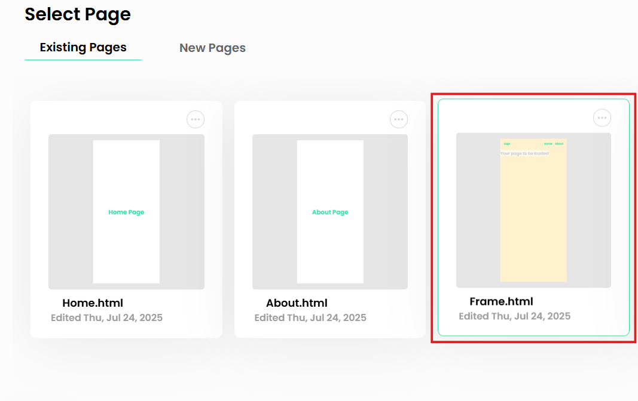
Task: Select the Frame.html page thumbnail preview
Action: point(533,210)
